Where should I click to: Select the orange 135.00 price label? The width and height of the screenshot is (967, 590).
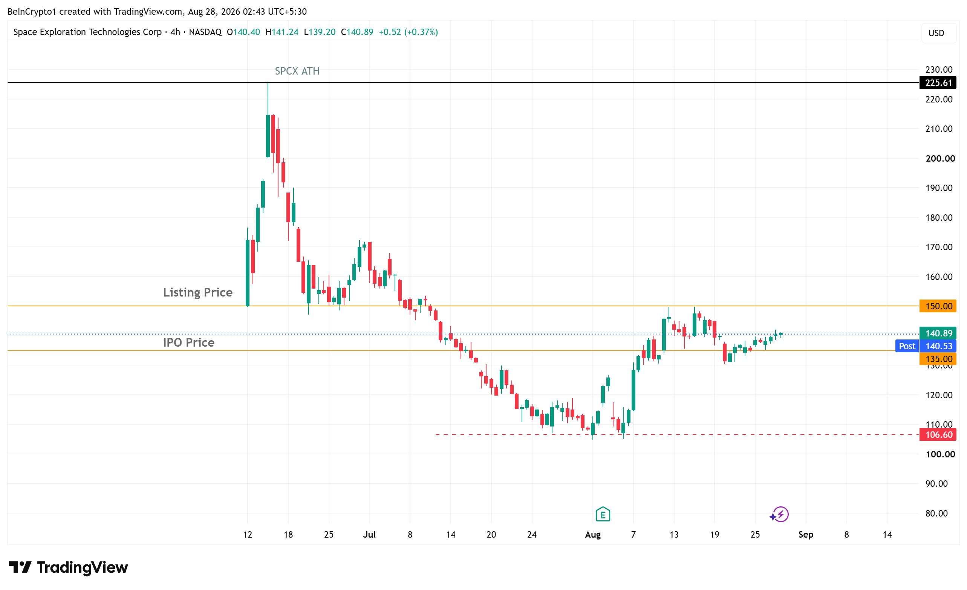point(938,359)
